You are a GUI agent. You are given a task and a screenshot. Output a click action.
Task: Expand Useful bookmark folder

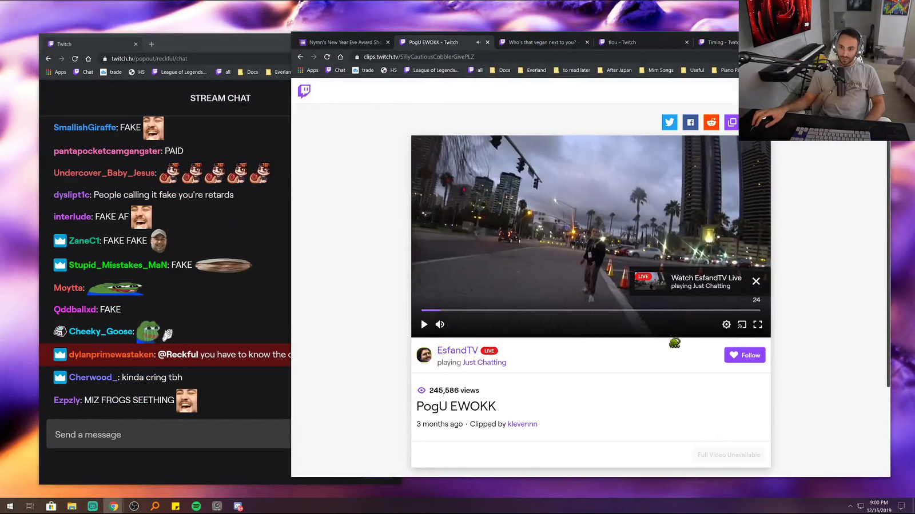coord(692,70)
